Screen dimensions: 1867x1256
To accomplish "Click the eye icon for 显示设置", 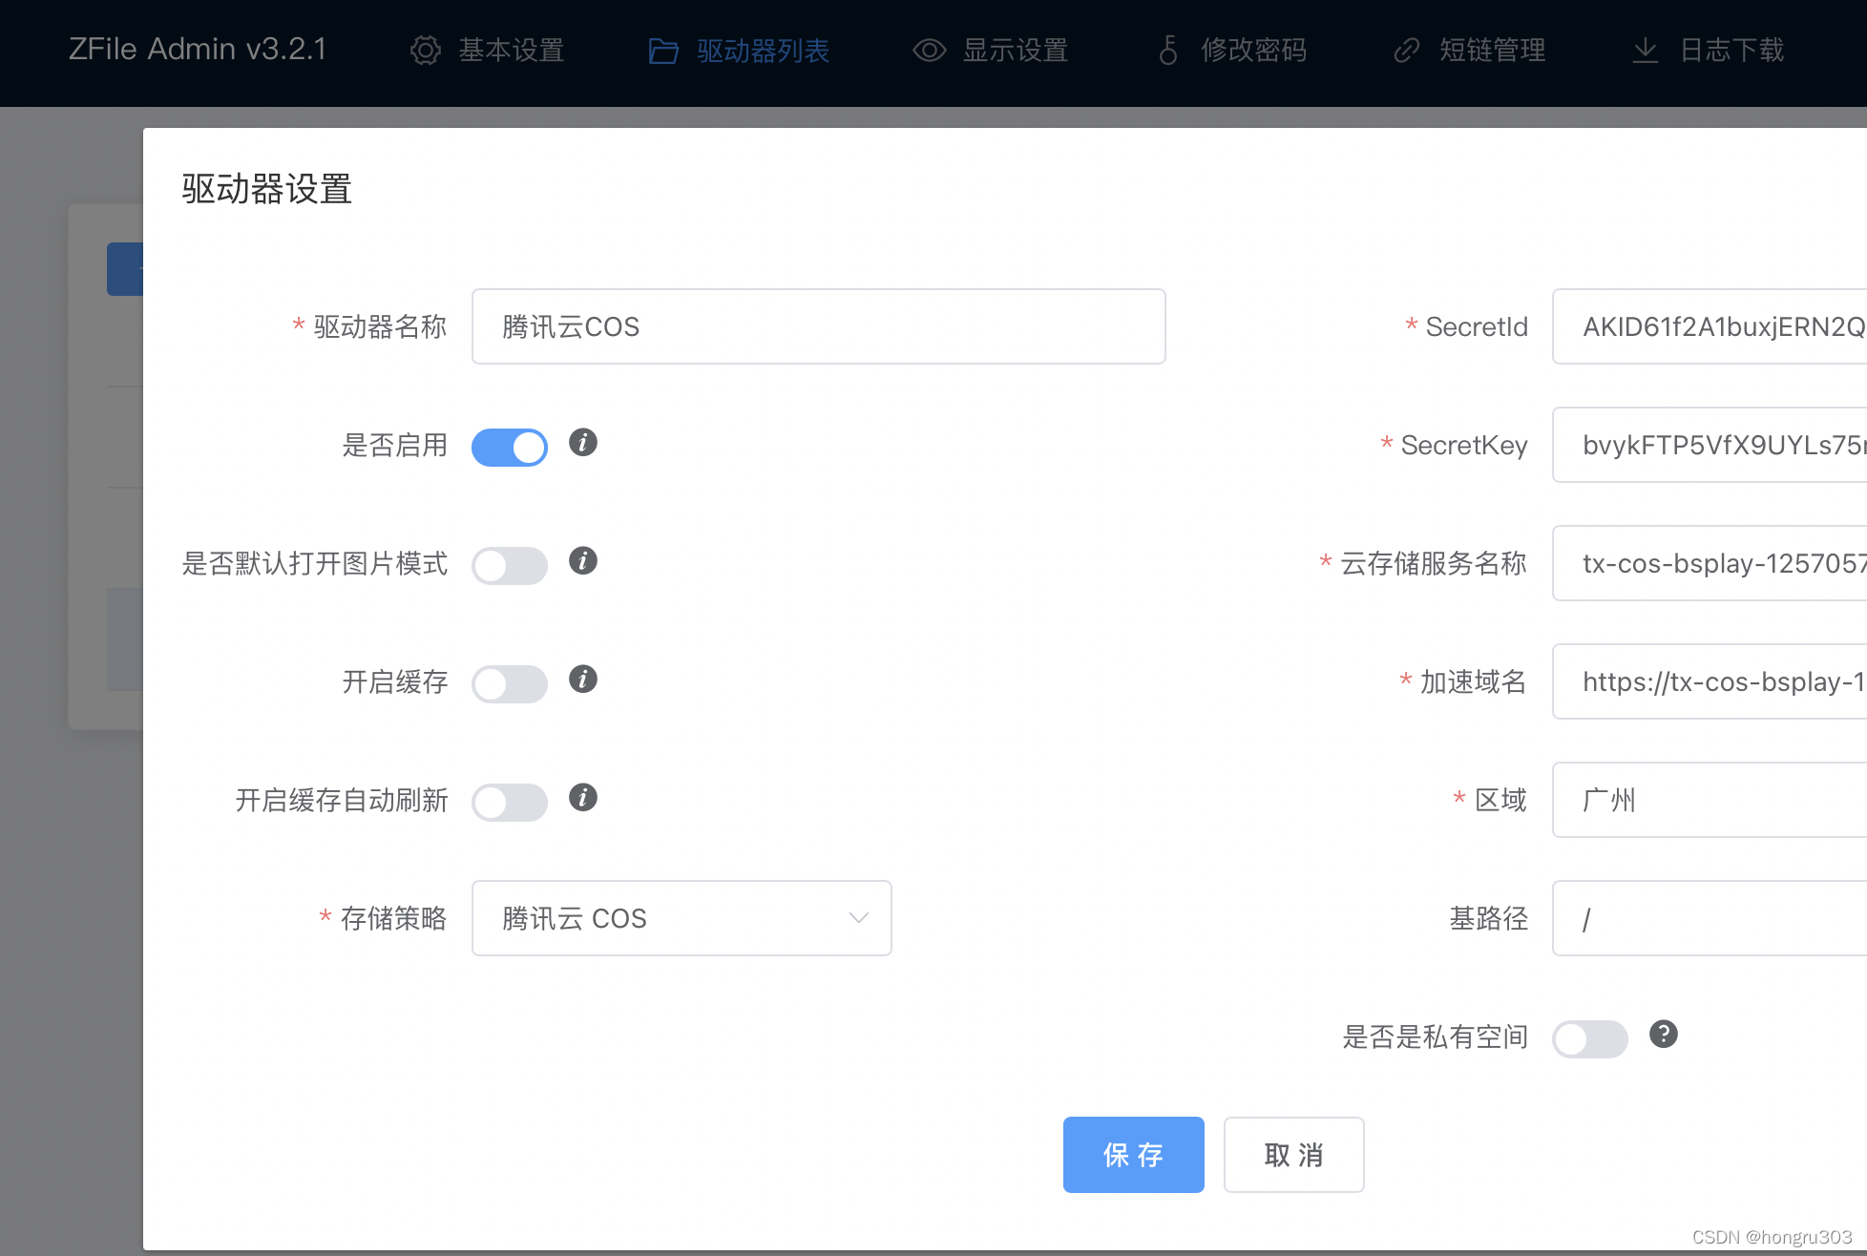I will click(929, 51).
